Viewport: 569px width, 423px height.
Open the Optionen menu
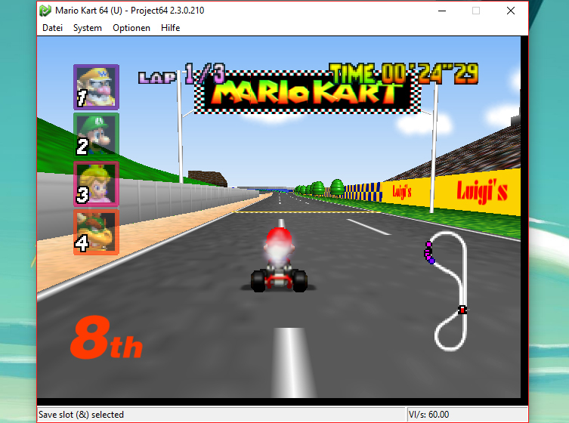[x=131, y=28]
